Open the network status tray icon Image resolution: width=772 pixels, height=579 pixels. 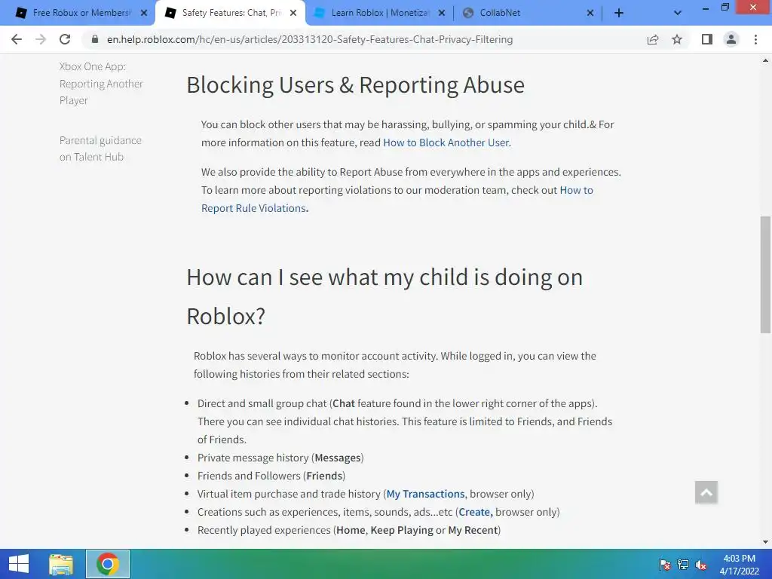[x=683, y=565]
